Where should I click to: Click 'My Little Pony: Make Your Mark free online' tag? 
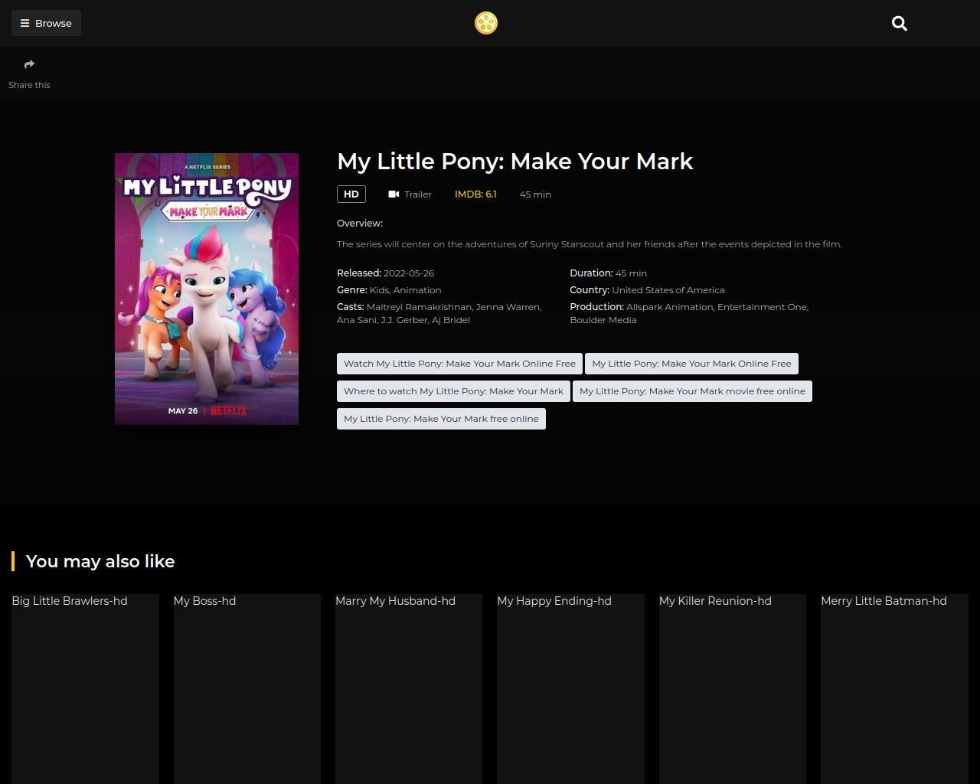441,419
